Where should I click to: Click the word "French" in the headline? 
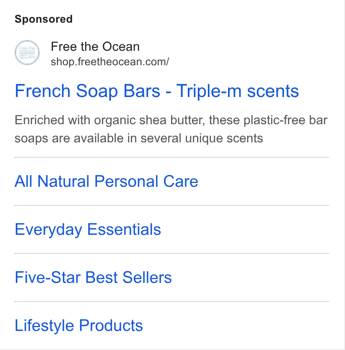[43, 91]
